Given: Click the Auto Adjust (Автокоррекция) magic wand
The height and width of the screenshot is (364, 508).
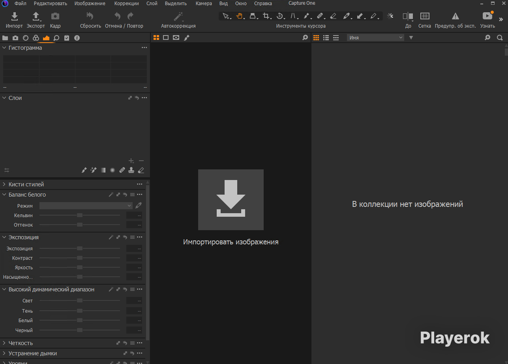Looking at the screenshot, I should 178,16.
